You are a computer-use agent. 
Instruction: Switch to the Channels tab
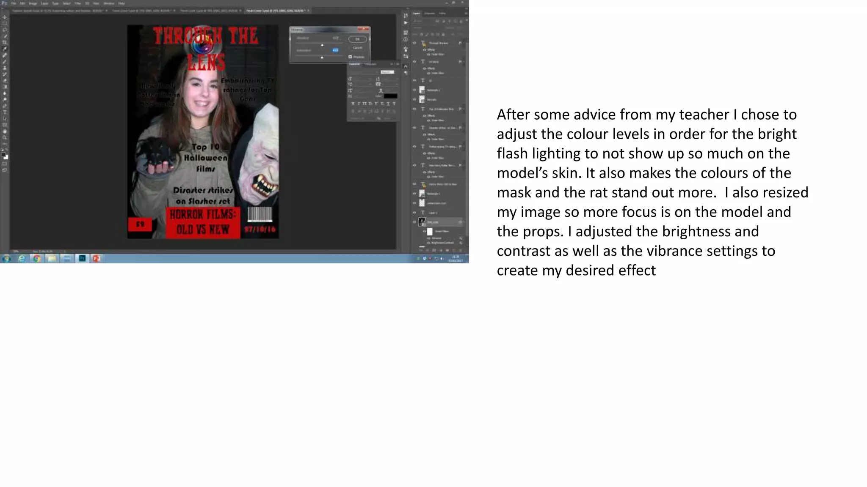pyautogui.click(x=429, y=13)
